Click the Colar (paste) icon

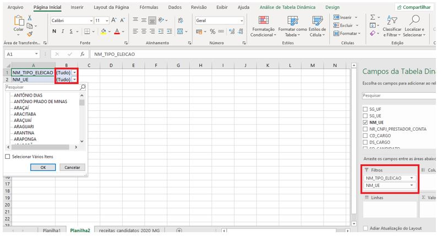[18, 23]
